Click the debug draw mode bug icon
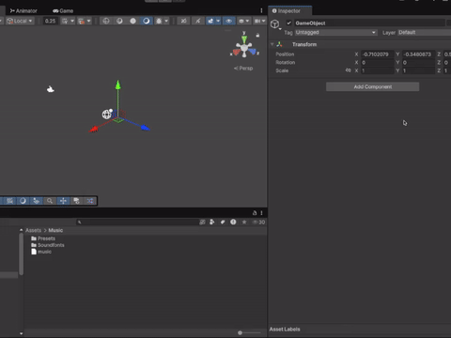451x338 pixels. coord(159,21)
